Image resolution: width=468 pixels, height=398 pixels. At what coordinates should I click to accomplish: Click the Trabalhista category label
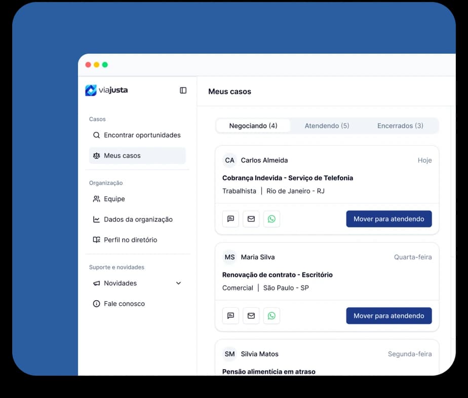(239, 191)
